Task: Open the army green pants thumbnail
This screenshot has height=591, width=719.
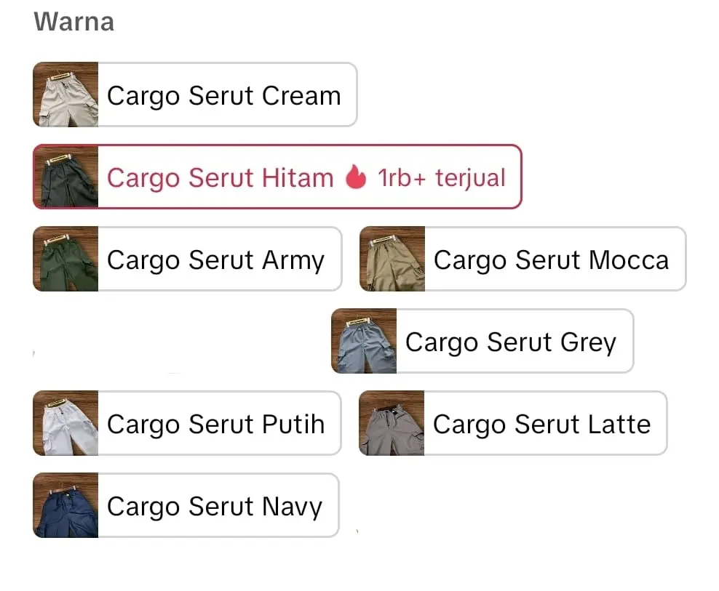Action: [66, 260]
